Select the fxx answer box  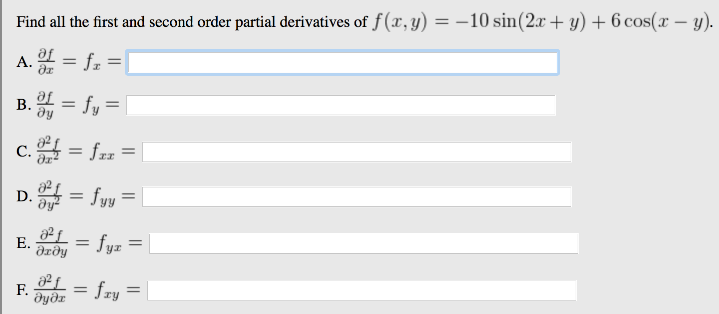356,152
